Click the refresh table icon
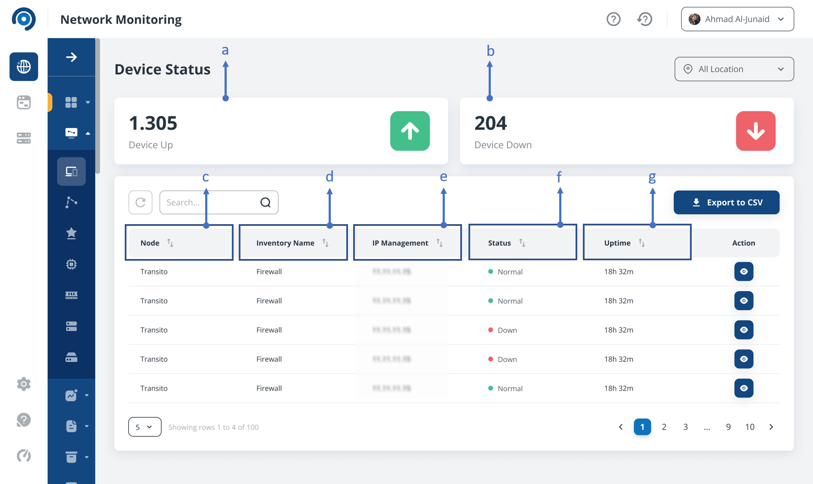 click(x=140, y=202)
